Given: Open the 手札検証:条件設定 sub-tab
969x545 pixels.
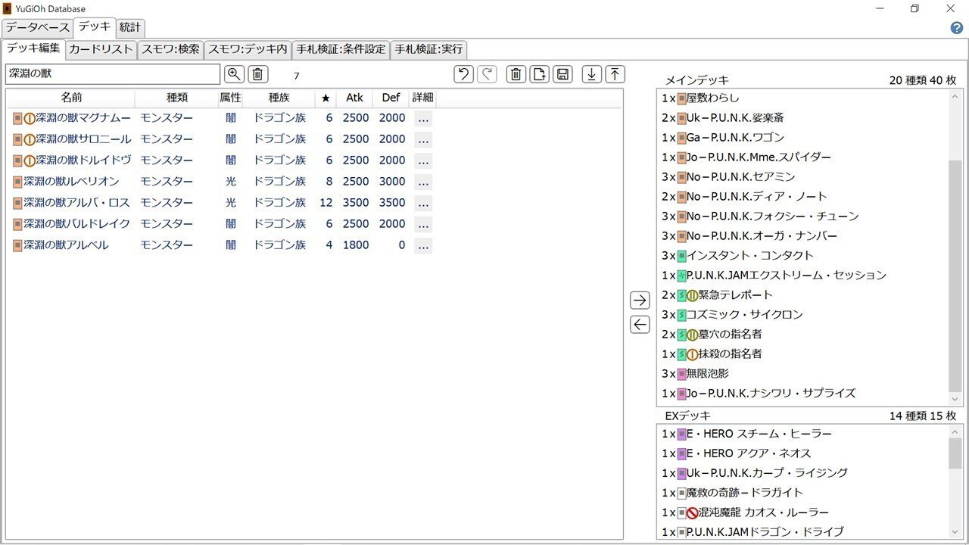Looking at the screenshot, I should (341, 50).
